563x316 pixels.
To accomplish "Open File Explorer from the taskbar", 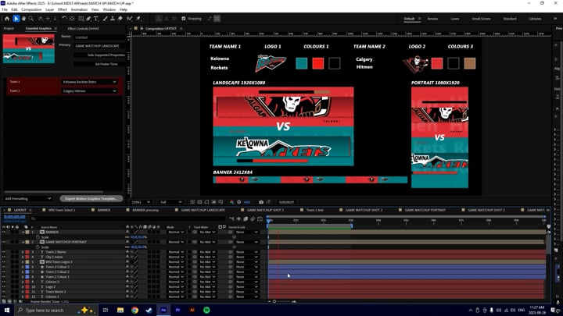I will (x=120, y=311).
